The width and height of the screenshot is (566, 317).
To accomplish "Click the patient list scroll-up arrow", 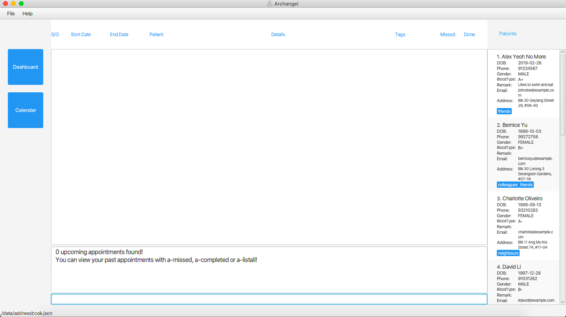I will click(x=562, y=52).
